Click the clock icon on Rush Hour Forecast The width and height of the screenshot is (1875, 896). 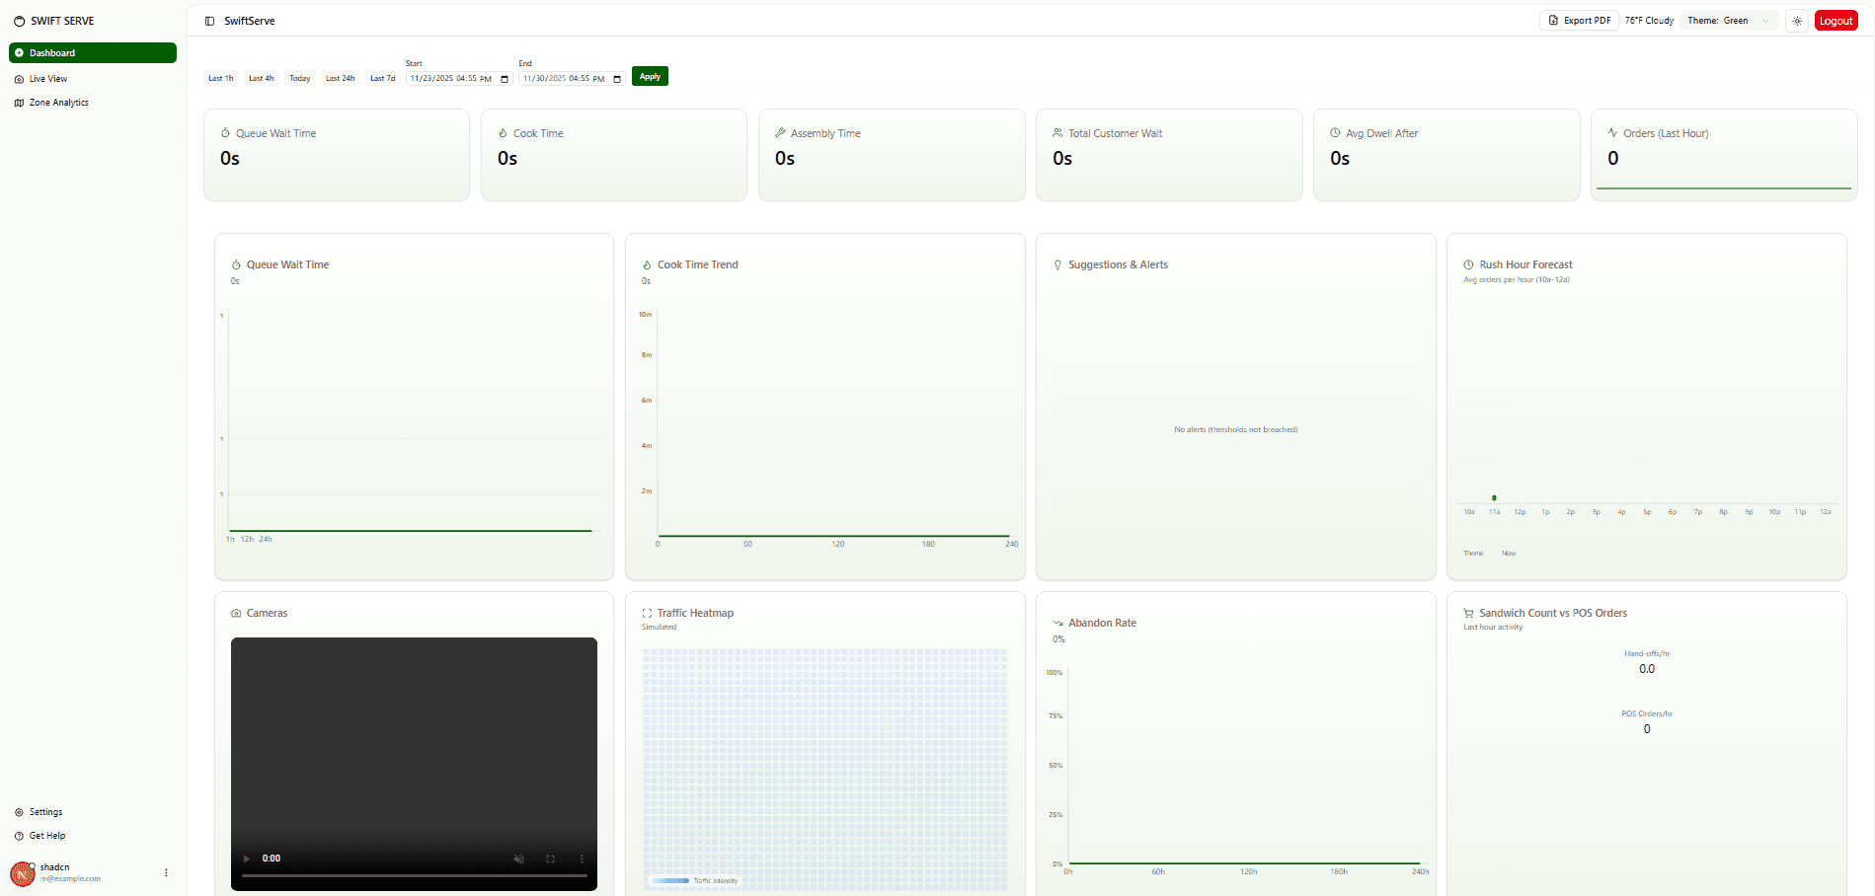click(1468, 263)
